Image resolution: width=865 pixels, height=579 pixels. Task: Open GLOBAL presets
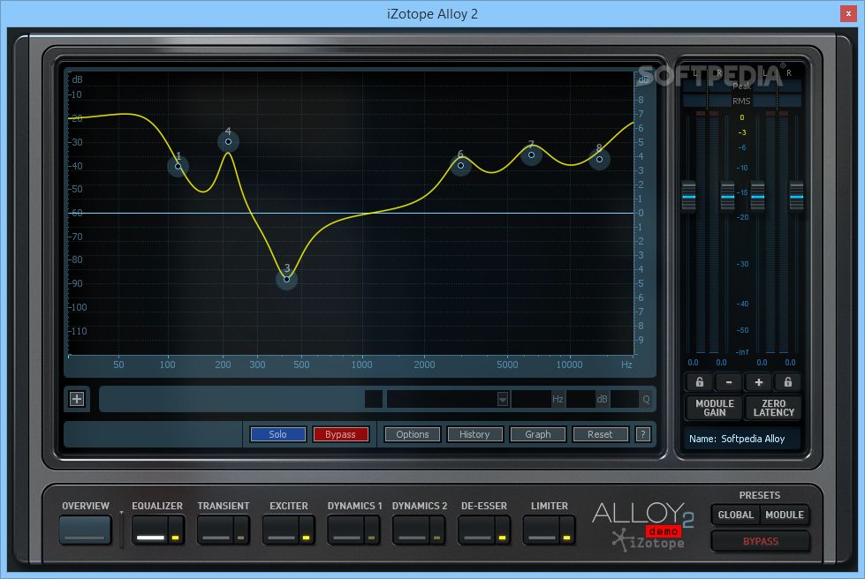735,515
